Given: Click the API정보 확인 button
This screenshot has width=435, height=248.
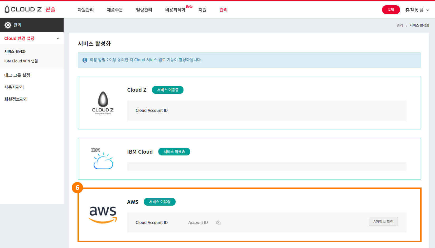Looking at the screenshot, I should coord(383,221).
